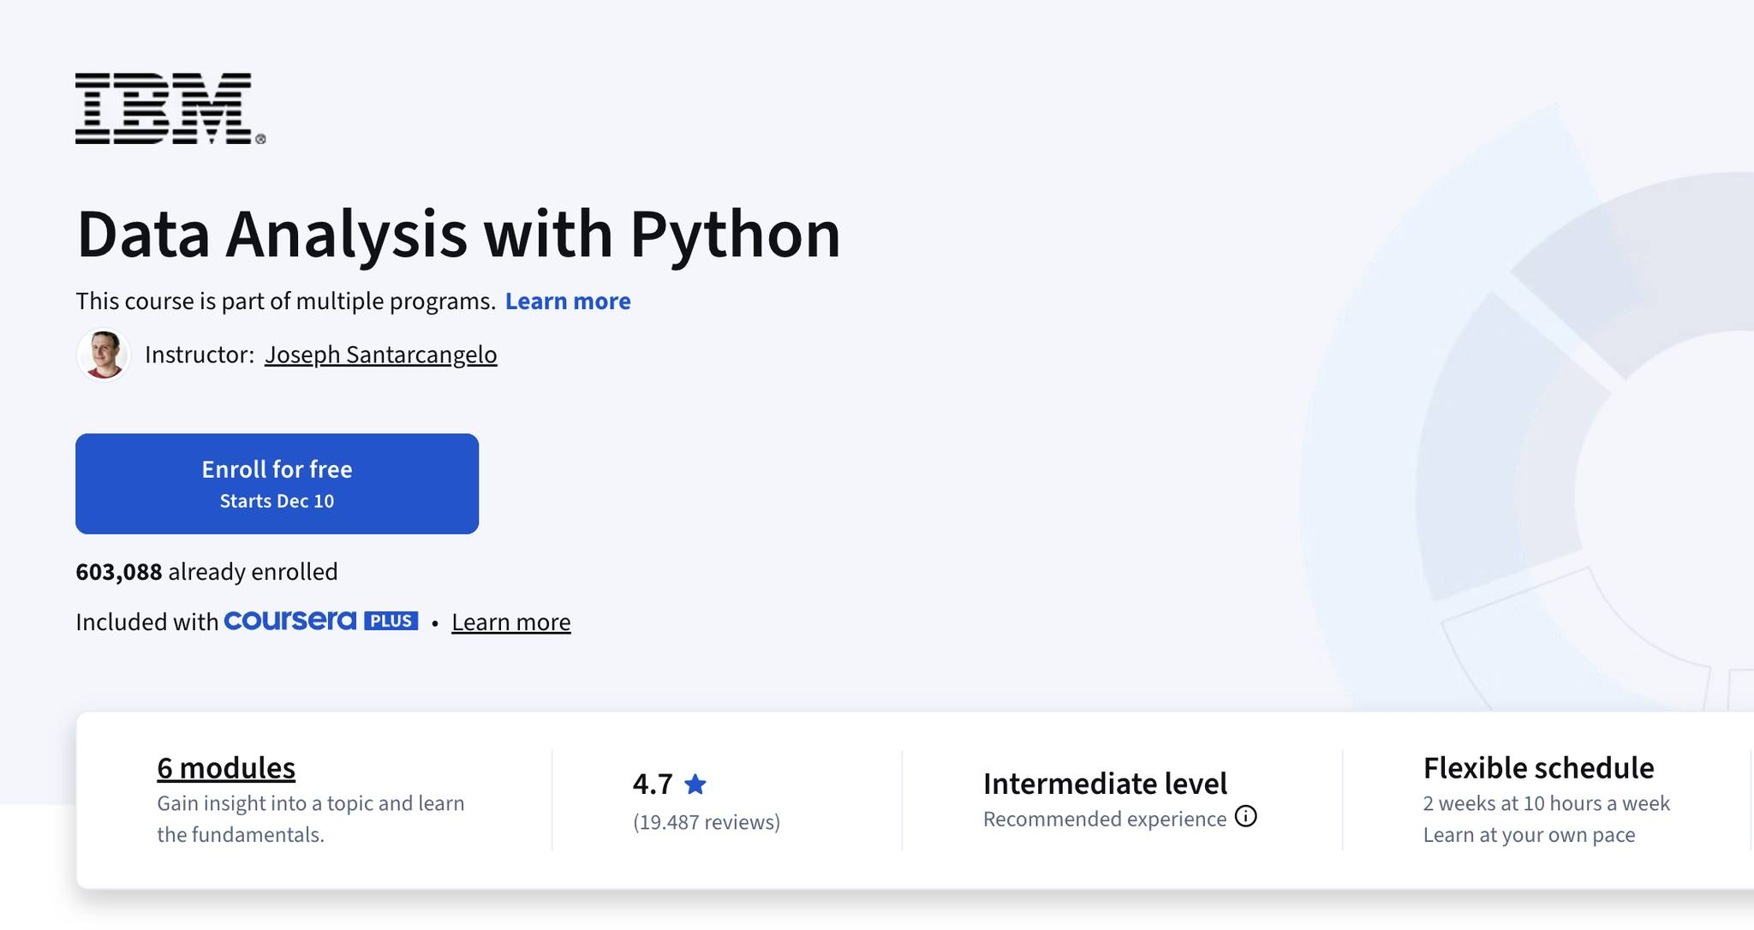Click the blue rating star icon
The width and height of the screenshot is (1754, 930).
point(695,784)
